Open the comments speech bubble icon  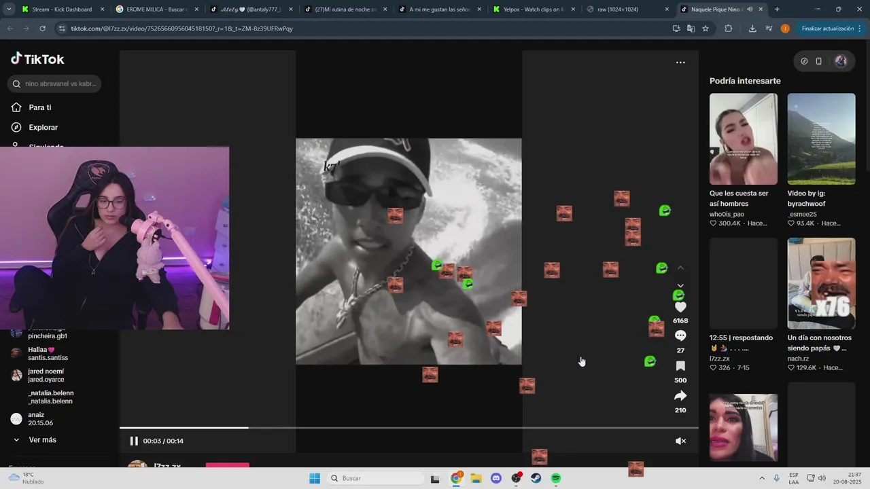680,336
